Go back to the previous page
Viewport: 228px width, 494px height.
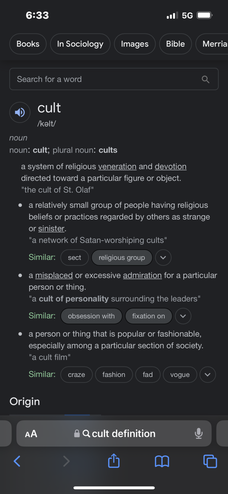pyautogui.click(x=17, y=461)
